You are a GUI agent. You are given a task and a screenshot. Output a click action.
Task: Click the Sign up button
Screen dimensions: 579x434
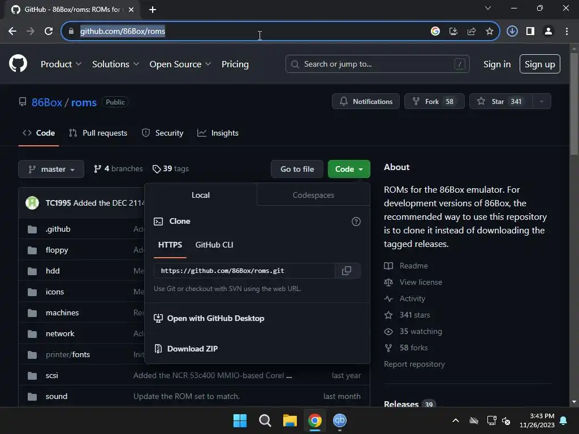[540, 64]
